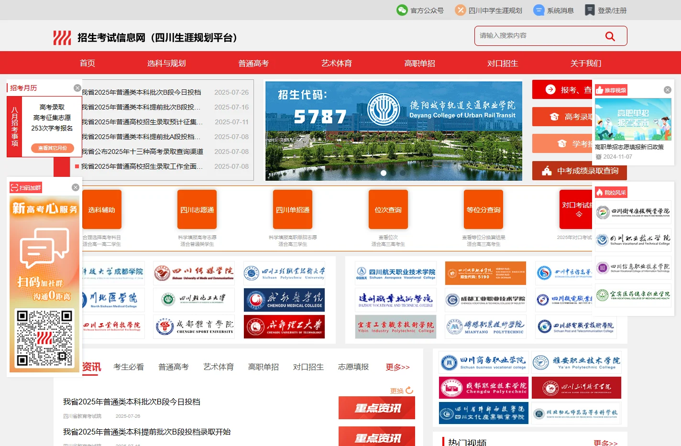Click the 高考录取 red button
This screenshot has width=681, height=446.
pyautogui.click(x=562, y=117)
